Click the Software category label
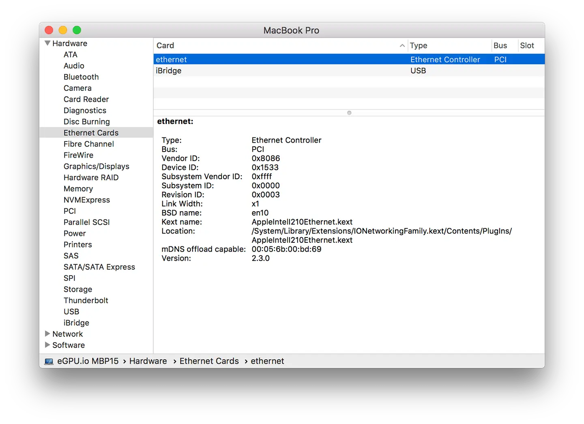584x424 pixels. 69,345
